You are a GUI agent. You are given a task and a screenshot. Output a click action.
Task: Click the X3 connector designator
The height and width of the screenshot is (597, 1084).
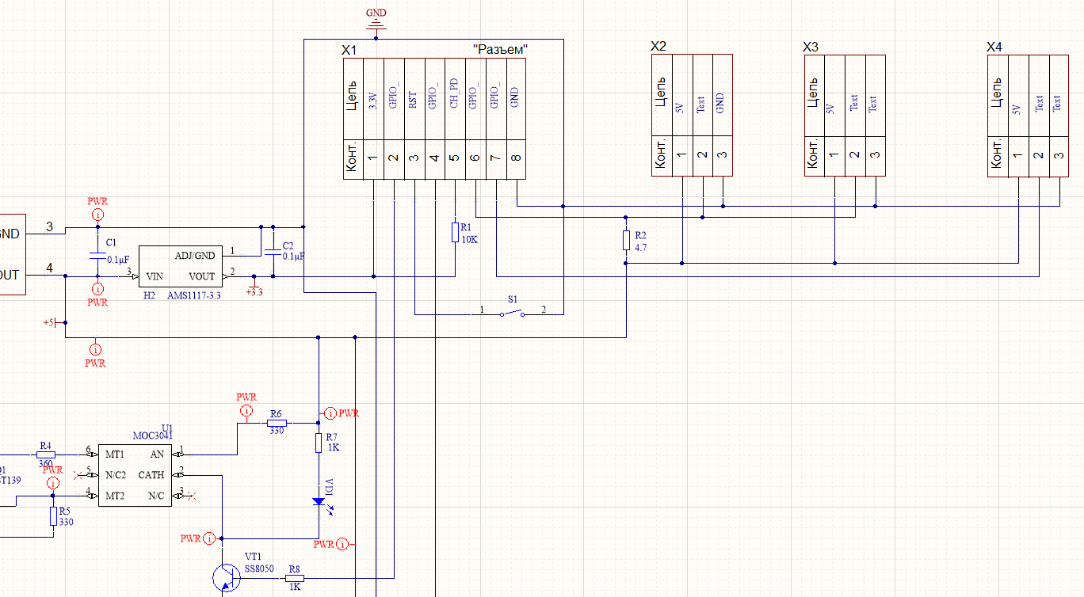coord(811,48)
